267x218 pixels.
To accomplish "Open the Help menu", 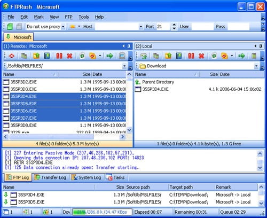I will [x=99, y=17].
